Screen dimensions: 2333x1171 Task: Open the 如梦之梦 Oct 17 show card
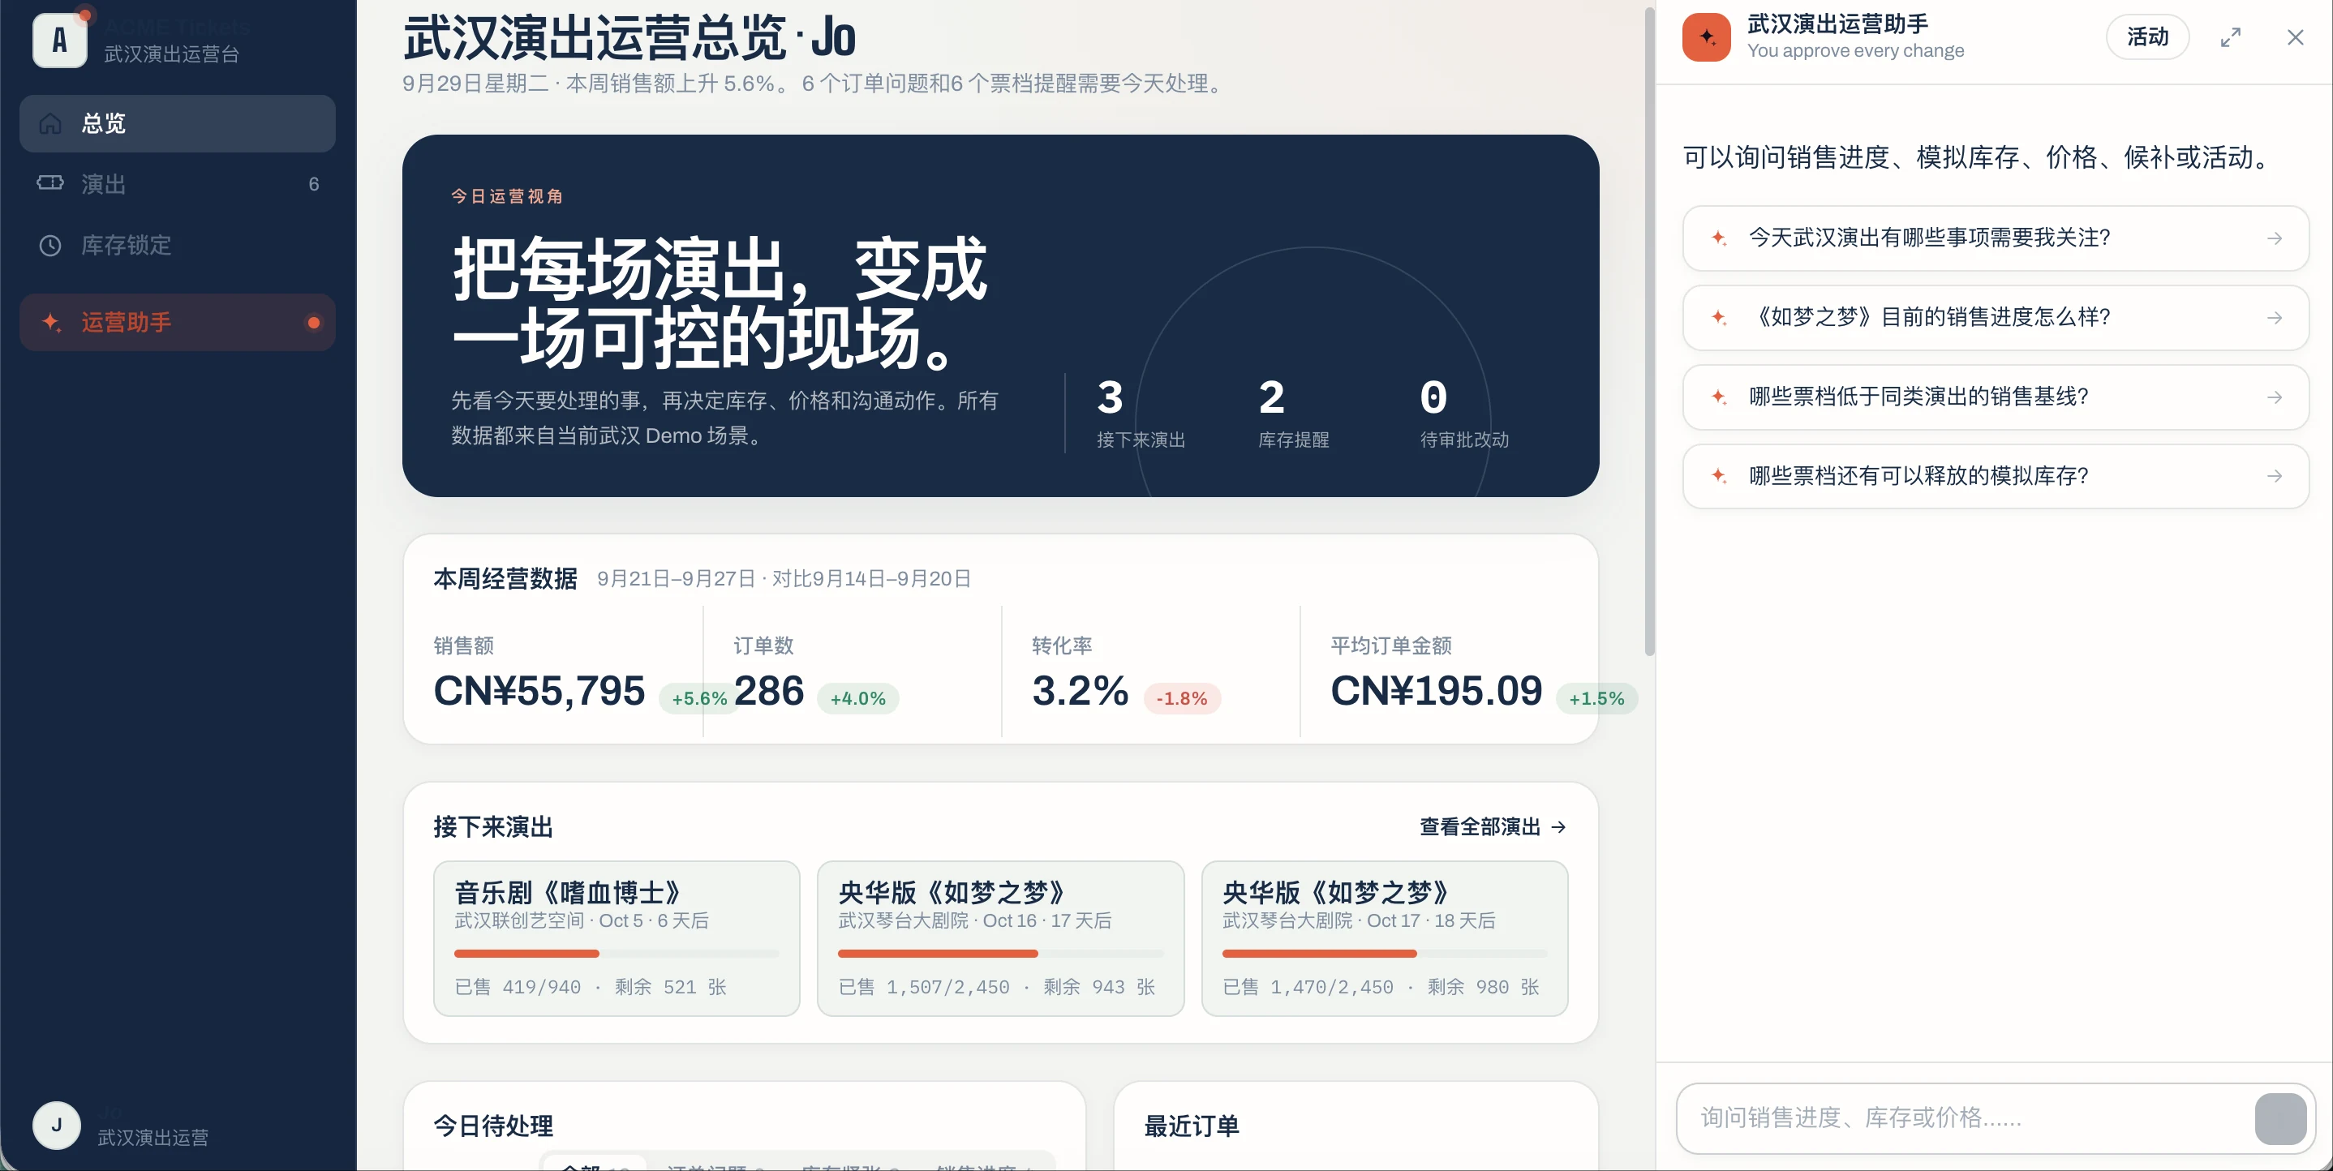coord(1385,938)
